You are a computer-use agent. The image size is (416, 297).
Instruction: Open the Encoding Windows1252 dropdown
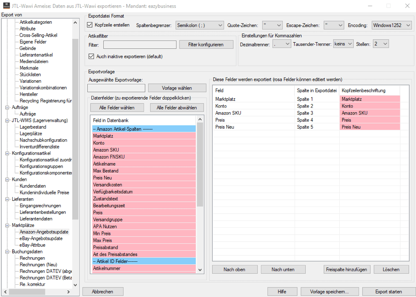point(392,25)
